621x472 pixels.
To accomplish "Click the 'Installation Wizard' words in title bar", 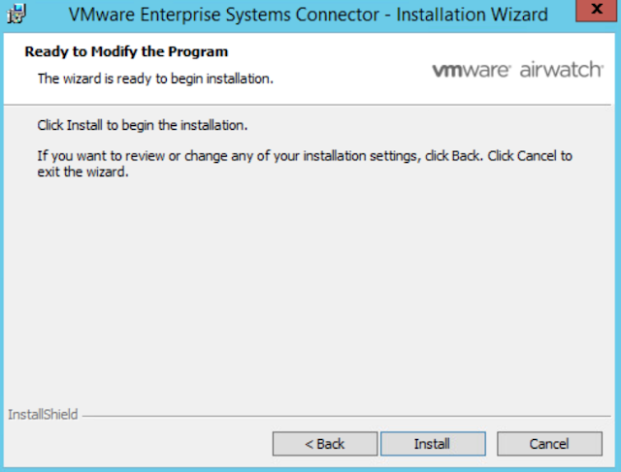I will (x=473, y=15).
